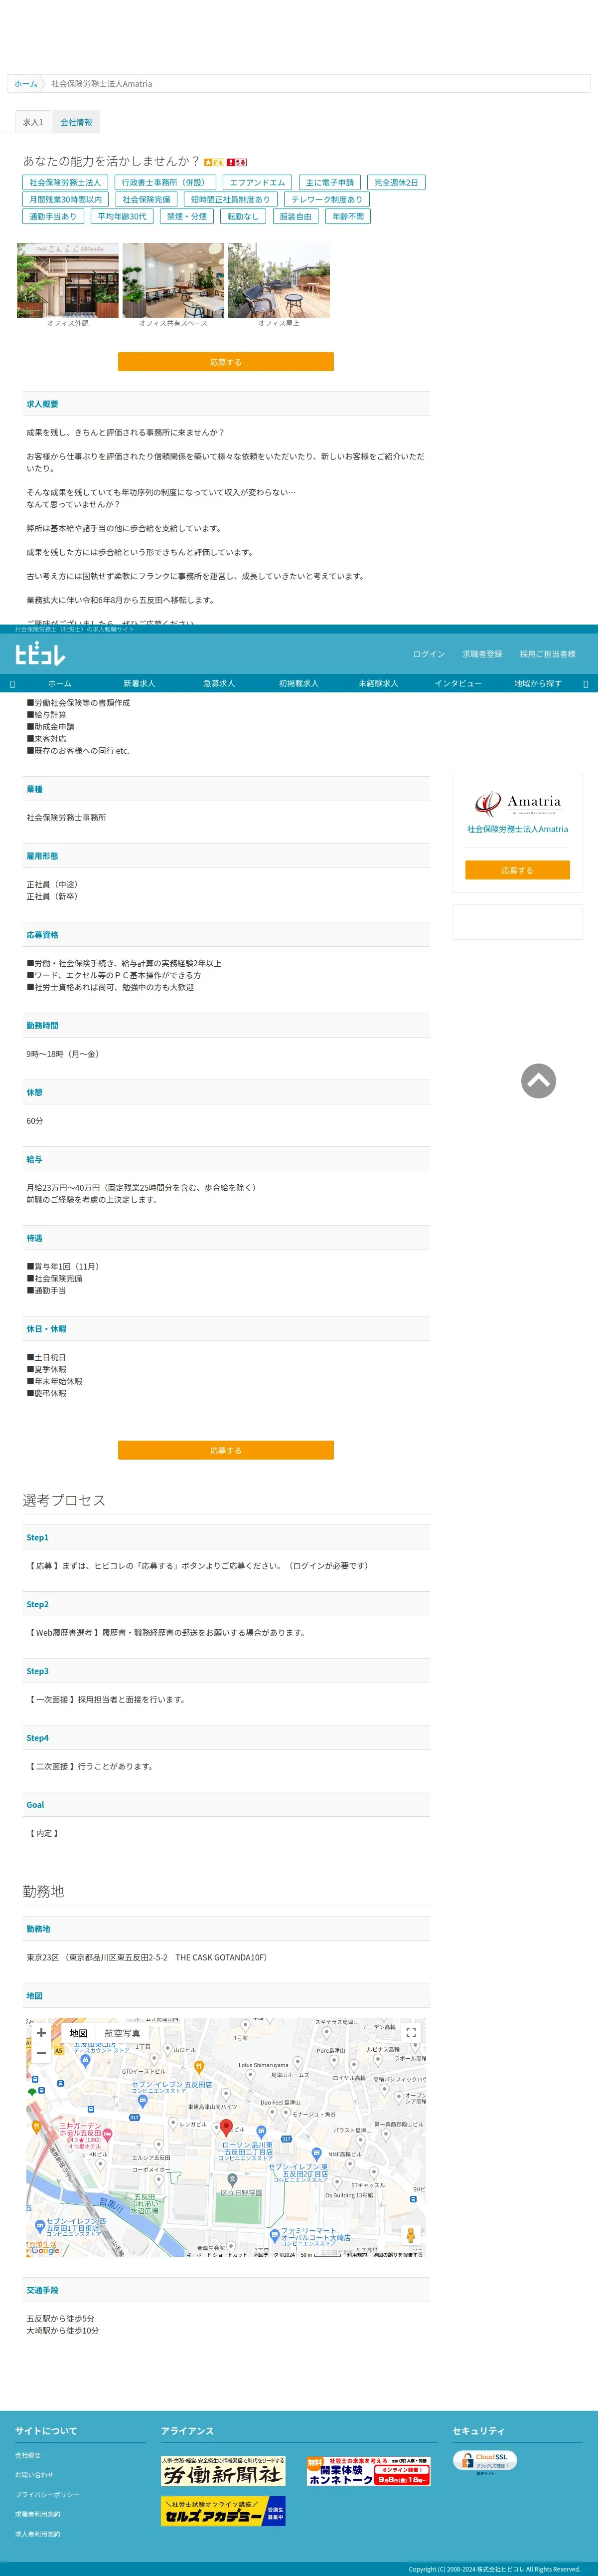Click the 禁煙・分煙 tag
This screenshot has height=2576, width=598.
click(187, 216)
